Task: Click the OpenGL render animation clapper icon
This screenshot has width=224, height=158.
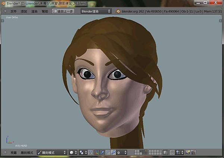Action: tap(193, 152)
